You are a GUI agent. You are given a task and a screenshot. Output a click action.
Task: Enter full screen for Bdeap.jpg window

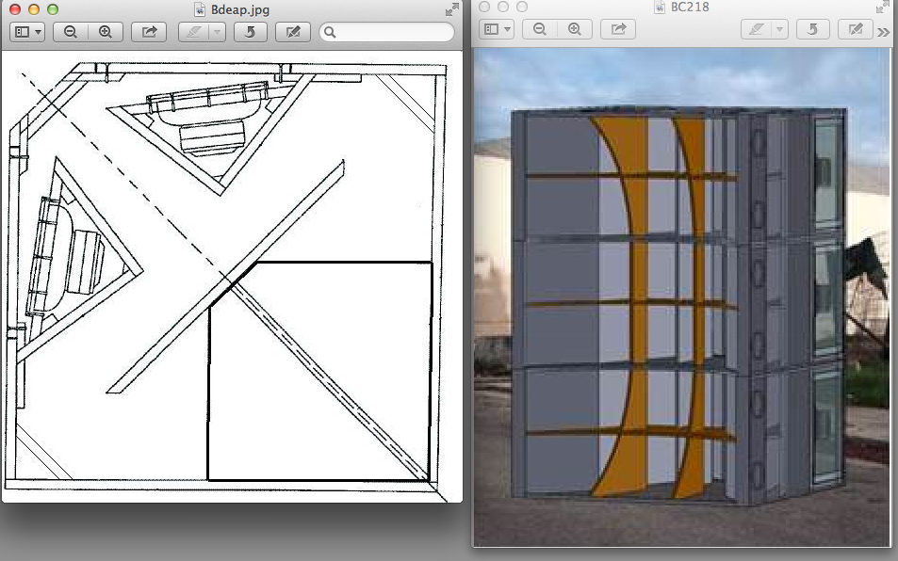[x=452, y=9]
